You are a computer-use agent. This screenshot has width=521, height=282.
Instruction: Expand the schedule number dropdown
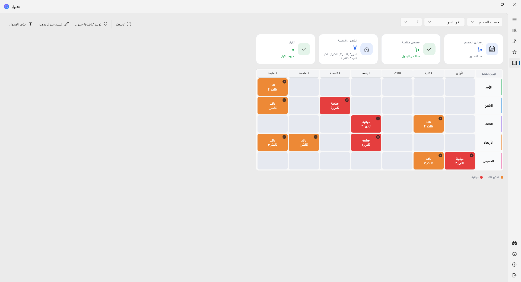(x=411, y=22)
